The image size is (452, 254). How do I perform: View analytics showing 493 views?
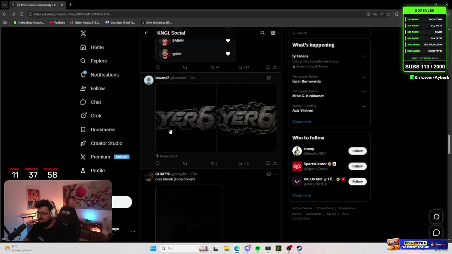244,67
